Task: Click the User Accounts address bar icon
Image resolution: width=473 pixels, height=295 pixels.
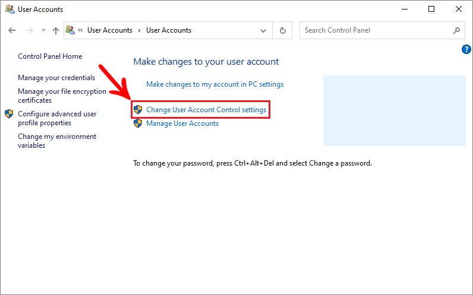Action: tap(70, 30)
